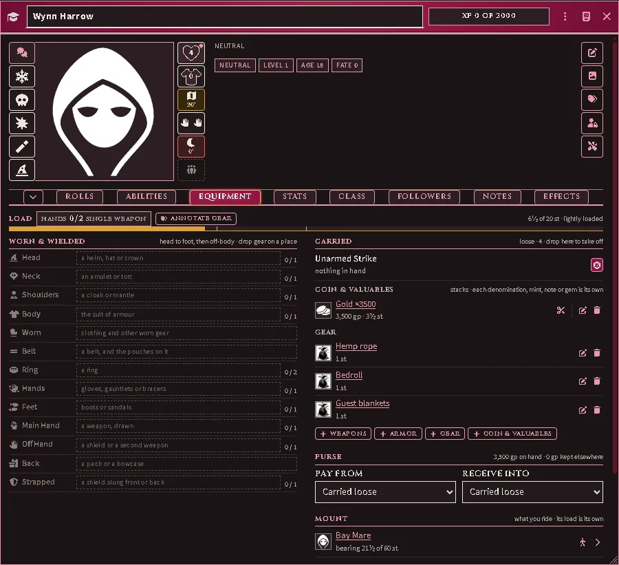
Task: Open the Notes tab
Action: pyautogui.click(x=497, y=197)
